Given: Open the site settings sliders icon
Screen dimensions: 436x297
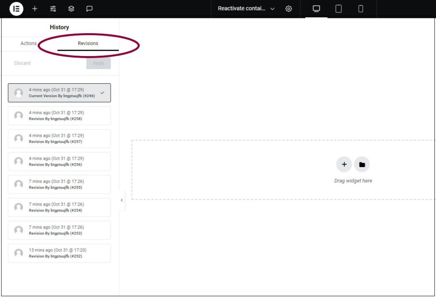Looking at the screenshot, I should (53, 8).
